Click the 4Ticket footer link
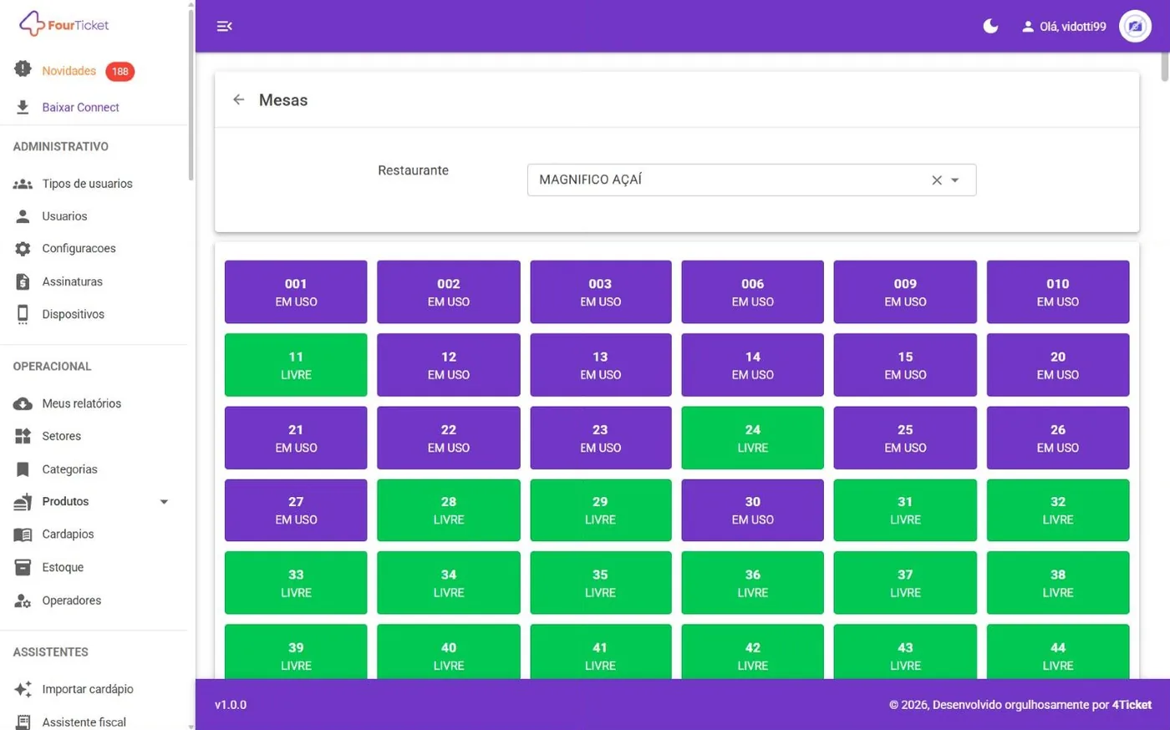 [1132, 705]
